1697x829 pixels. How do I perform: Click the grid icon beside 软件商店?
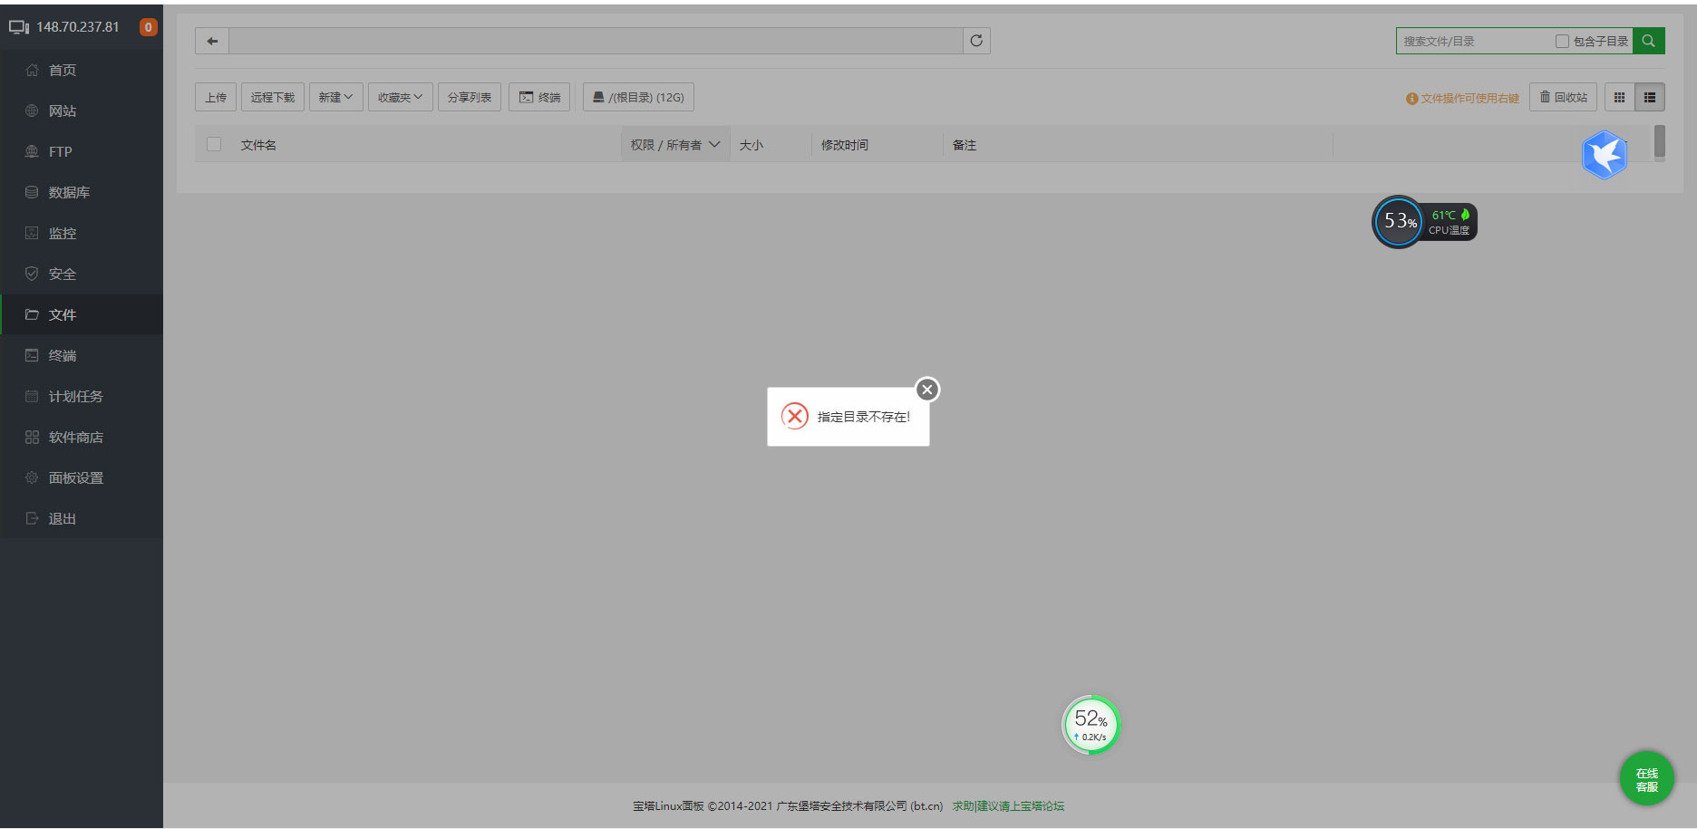pyautogui.click(x=32, y=437)
